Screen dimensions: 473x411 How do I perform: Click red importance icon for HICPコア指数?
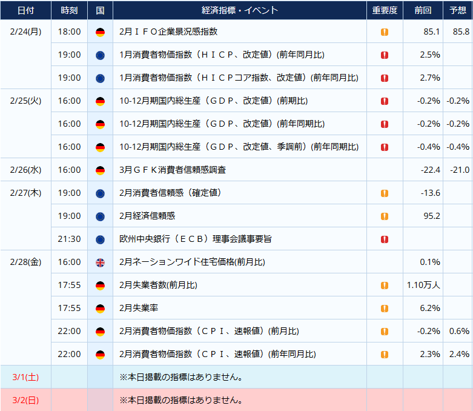click(385, 78)
